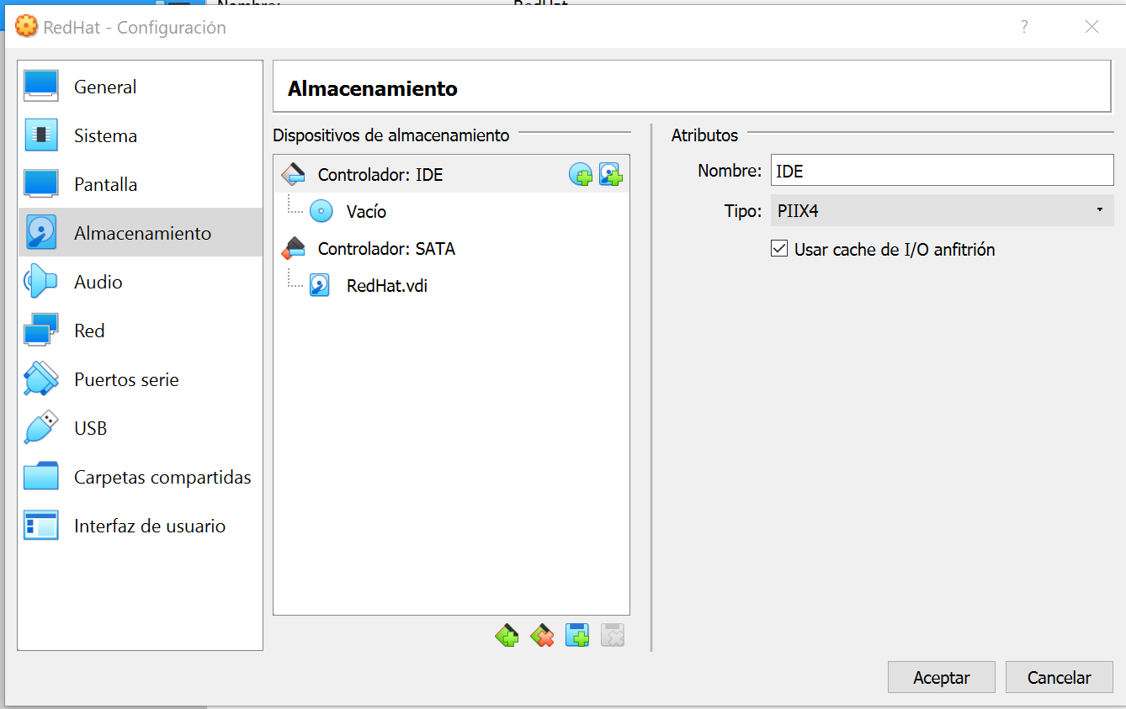1126x709 pixels.
Task: Open the Tipo PIIX4 dropdown
Action: 942,210
